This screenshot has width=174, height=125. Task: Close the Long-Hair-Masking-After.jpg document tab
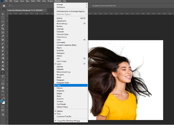pos(45,10)
